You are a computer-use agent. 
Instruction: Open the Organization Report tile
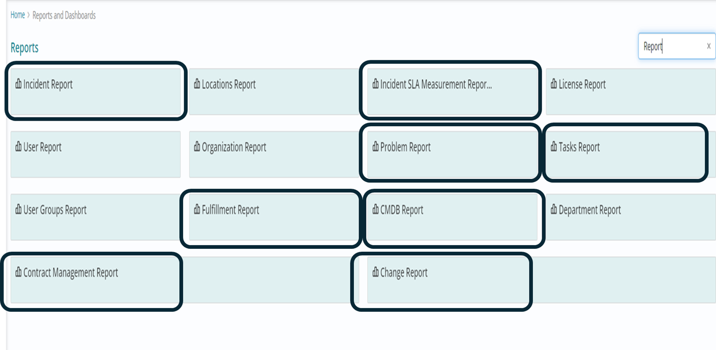tap(274, 154)
